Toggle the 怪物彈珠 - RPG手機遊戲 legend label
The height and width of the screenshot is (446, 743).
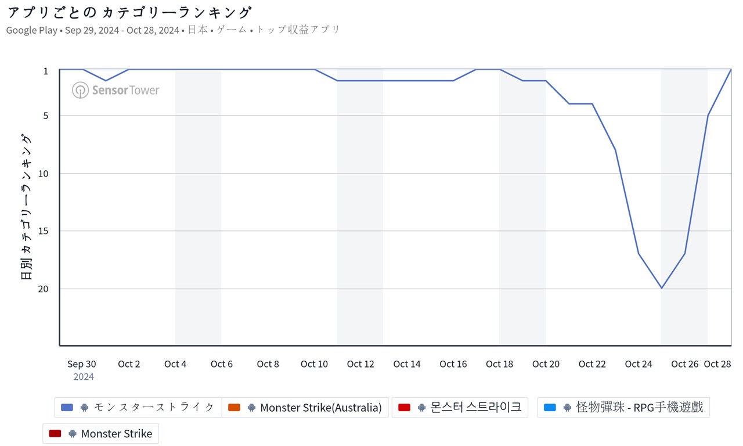coord(640,408)
